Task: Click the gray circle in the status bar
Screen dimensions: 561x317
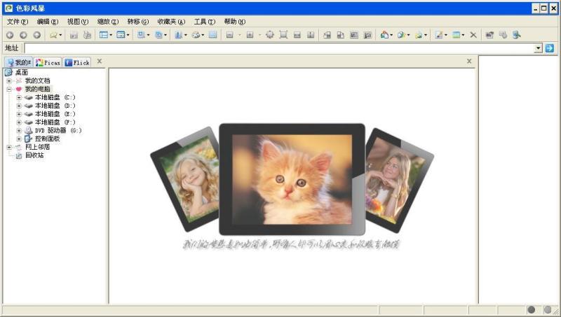Action: click(x=531, y=310)
